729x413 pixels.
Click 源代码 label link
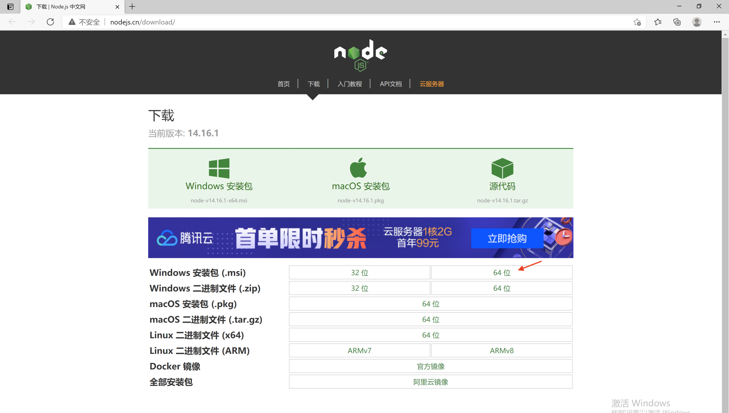[x=502, y=186]
